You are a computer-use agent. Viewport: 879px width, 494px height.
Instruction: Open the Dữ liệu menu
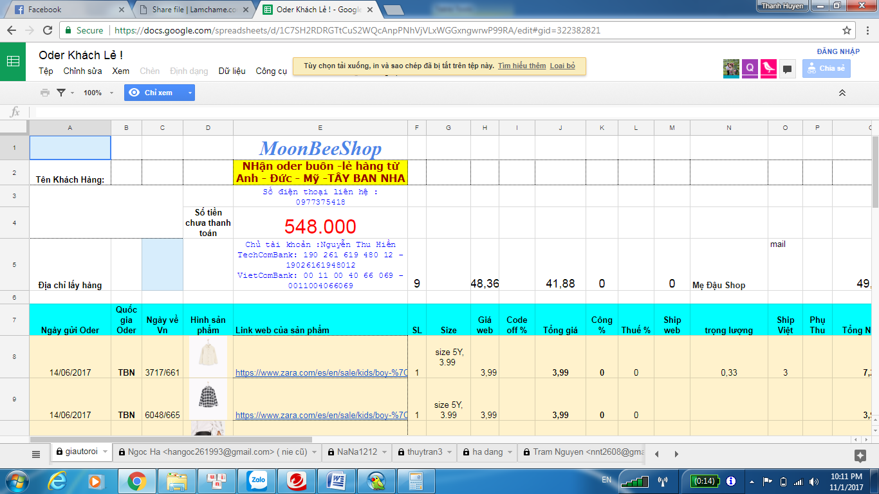pos(232,71)
